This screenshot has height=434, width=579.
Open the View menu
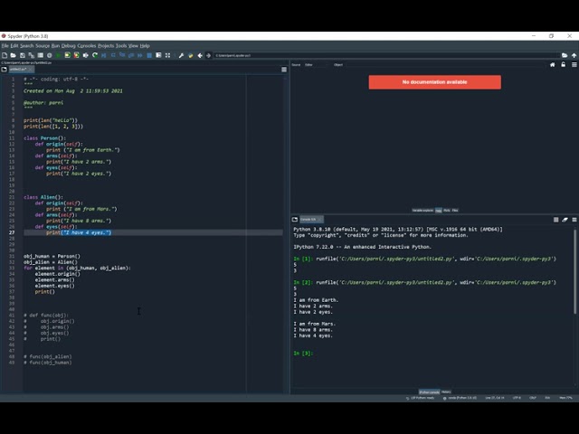tap(133, 46)
